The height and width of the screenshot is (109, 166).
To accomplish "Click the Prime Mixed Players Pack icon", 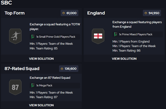I will [116, 34].
